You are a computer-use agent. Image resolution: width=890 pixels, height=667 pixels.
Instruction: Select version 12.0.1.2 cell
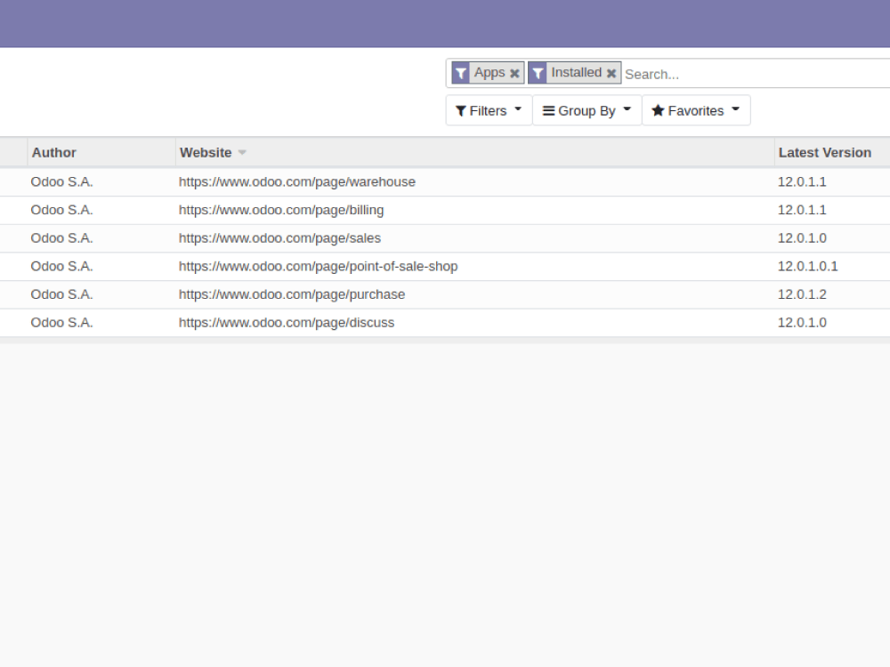coord(802,295)
